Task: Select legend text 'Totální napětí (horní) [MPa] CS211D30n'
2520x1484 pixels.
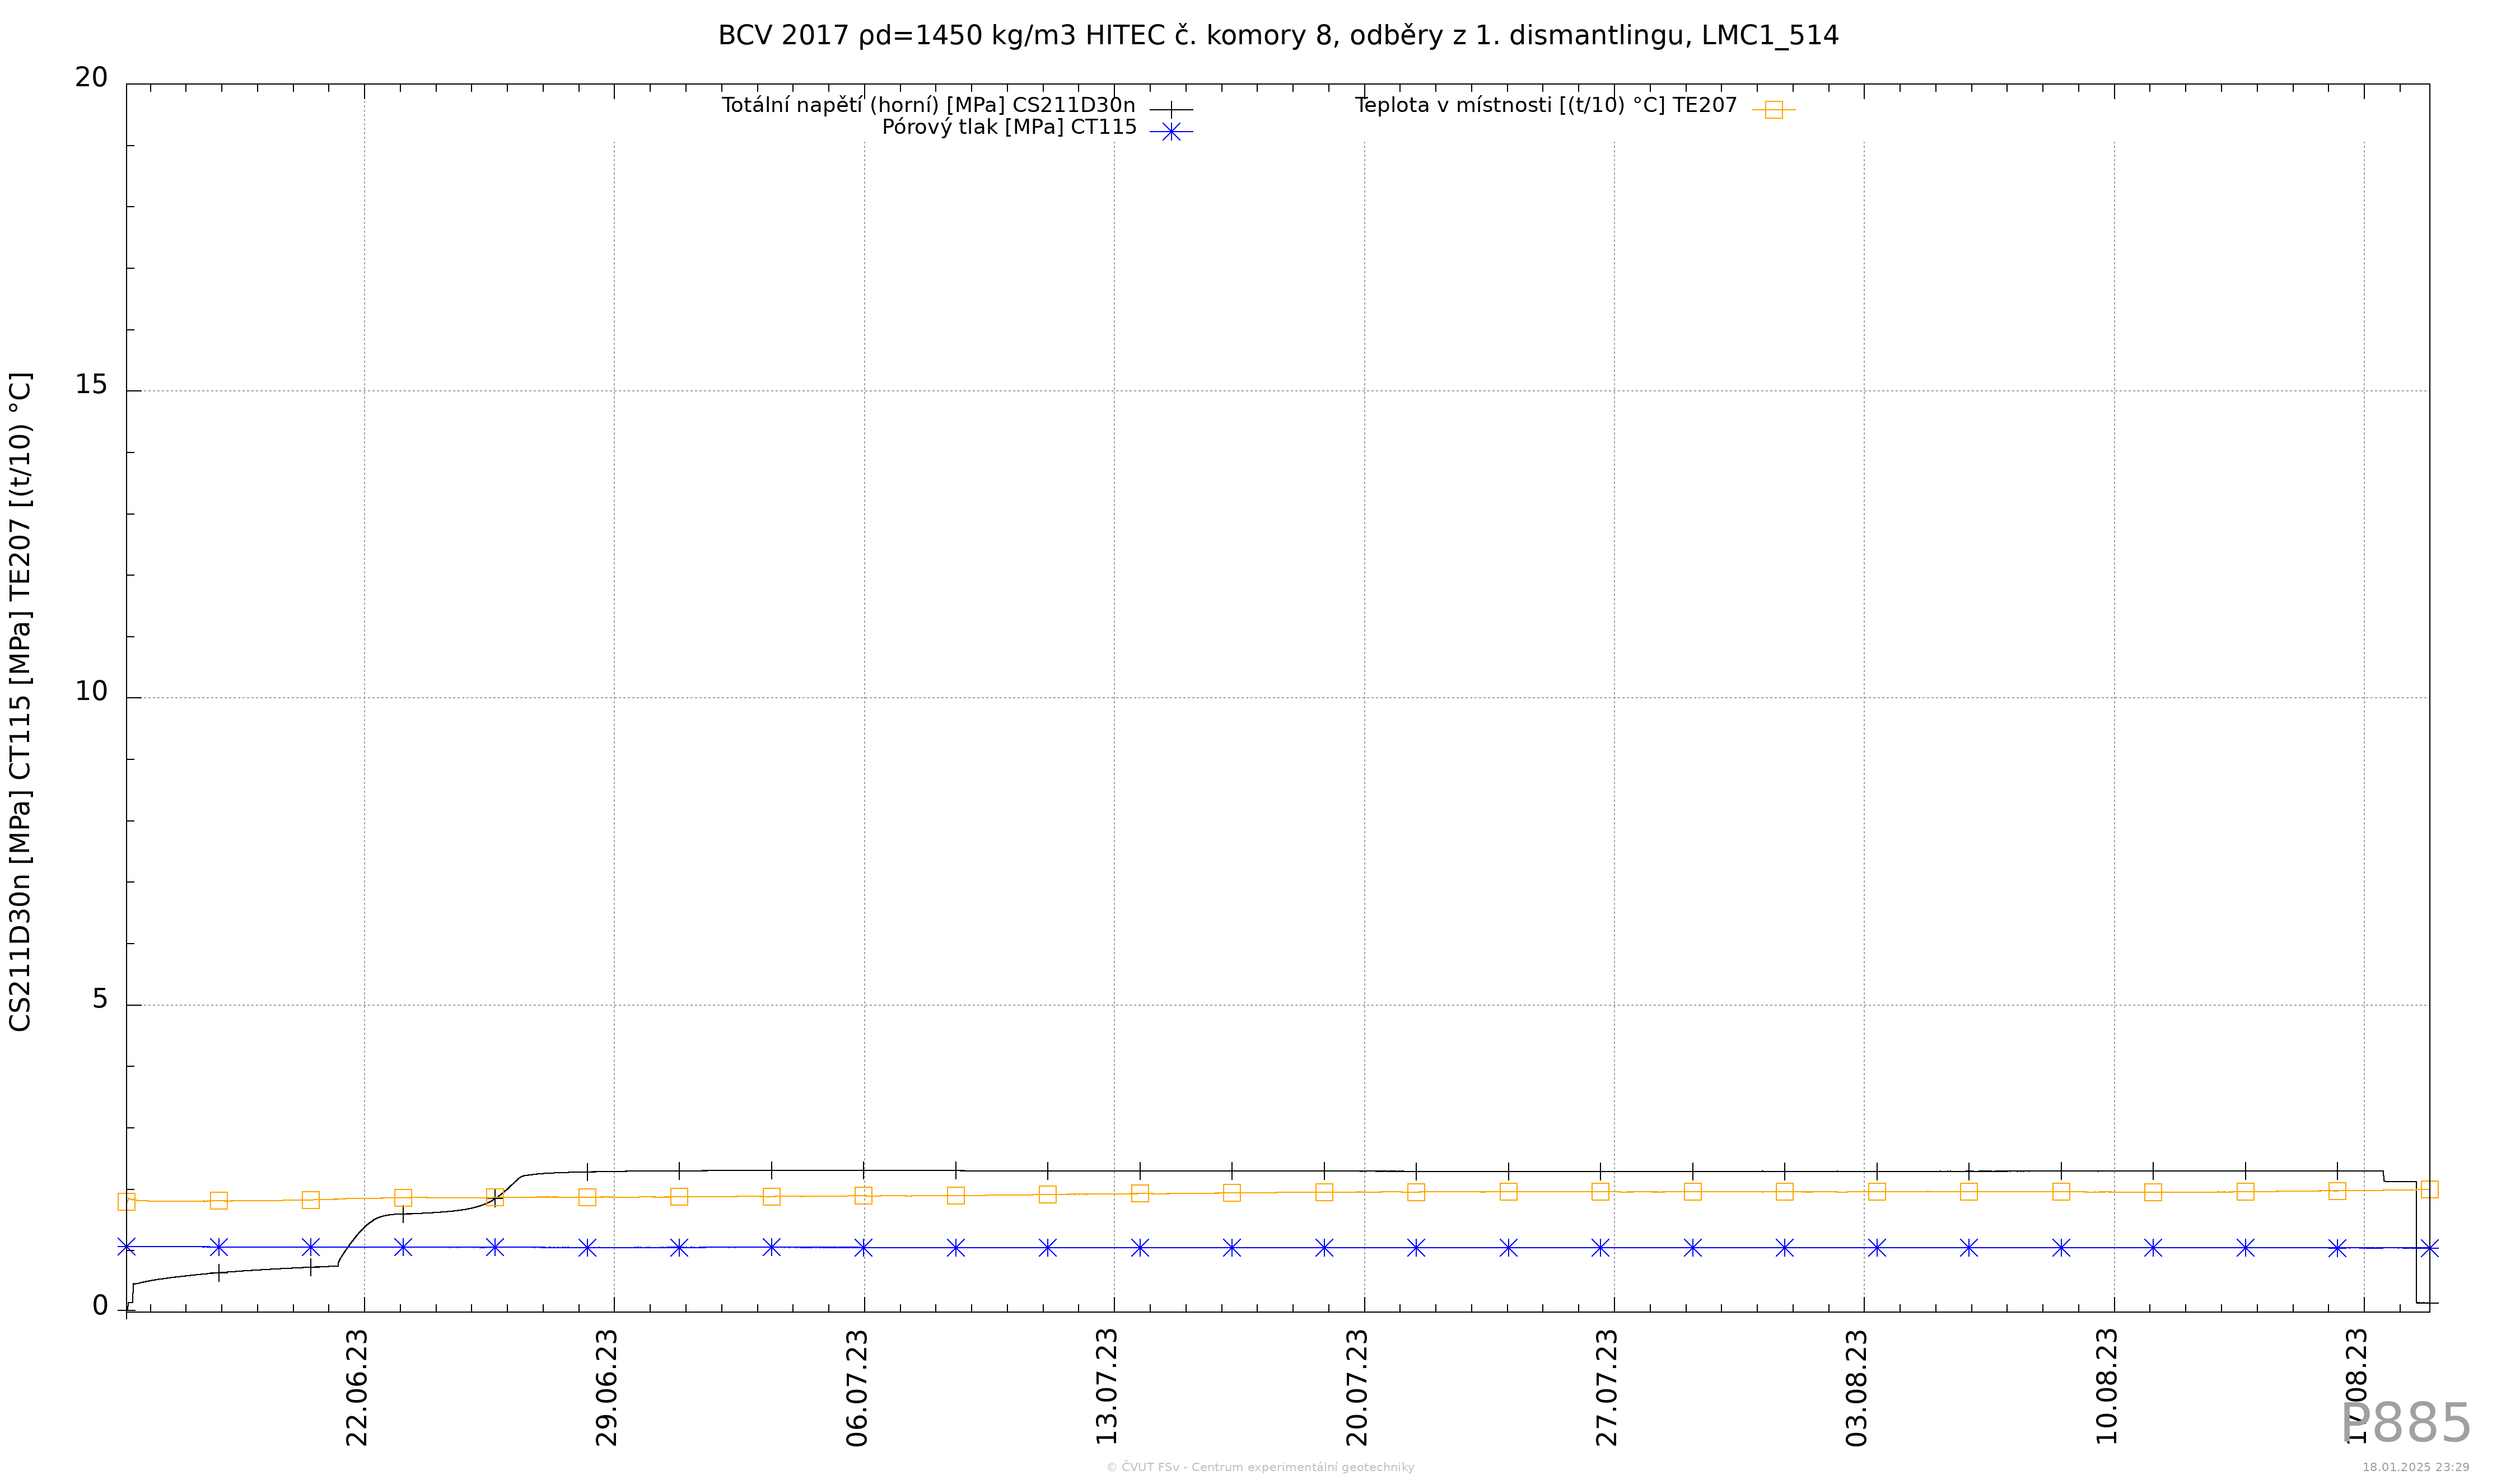Action: click(928, 105)
